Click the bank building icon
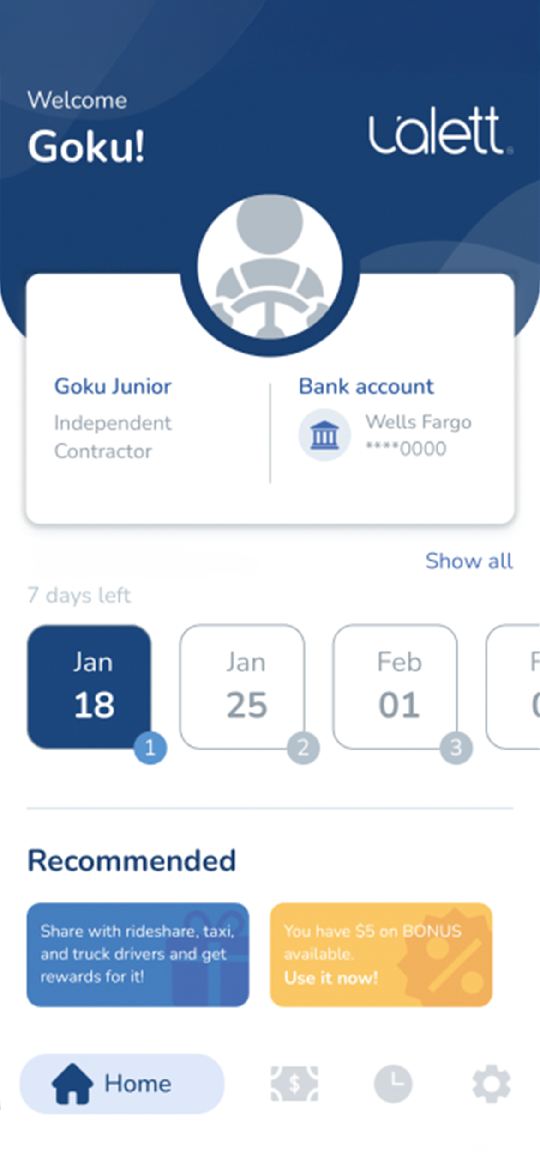The height and width of the screenshot is (1170, 540). [324, 435]
